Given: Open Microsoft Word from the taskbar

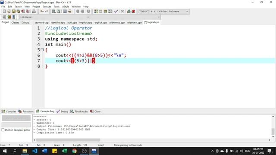Looking at the screenshot, I should (x=45, y=151).
